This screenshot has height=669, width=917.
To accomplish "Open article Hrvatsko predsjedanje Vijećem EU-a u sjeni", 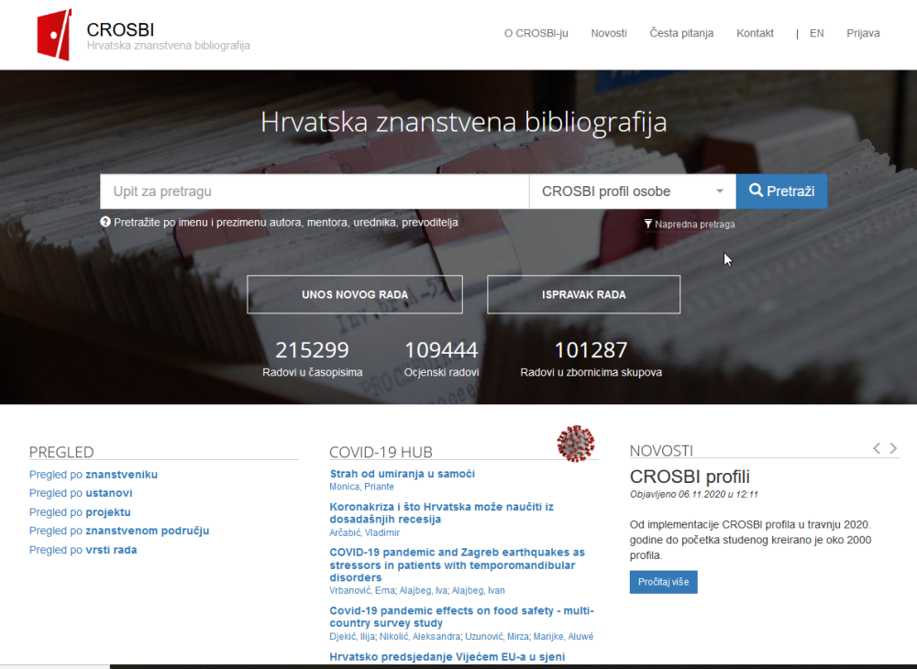I will pos(447,657).
